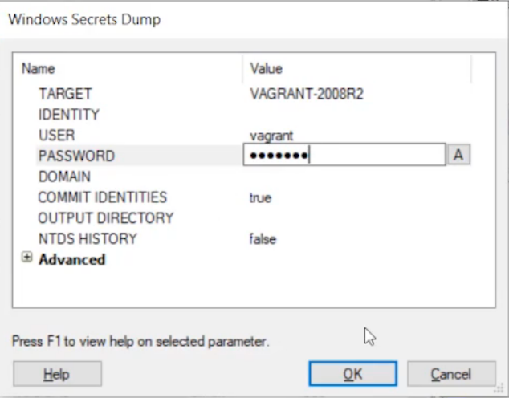Select the TARGET parameter name
Viewport: 509px width, 398px height.
coord(65,94)
